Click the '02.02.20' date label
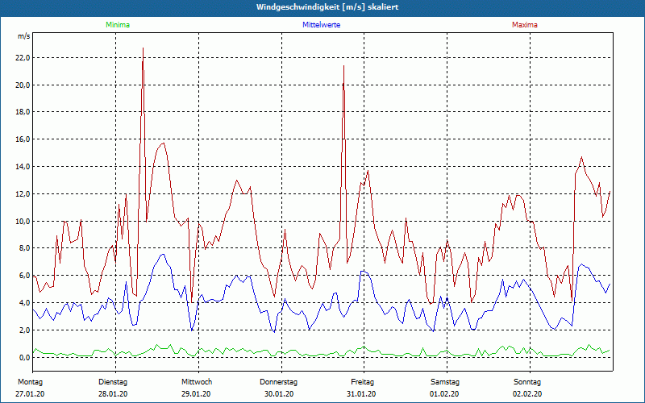This screenshot has height=403, width=645. (527, 394)
